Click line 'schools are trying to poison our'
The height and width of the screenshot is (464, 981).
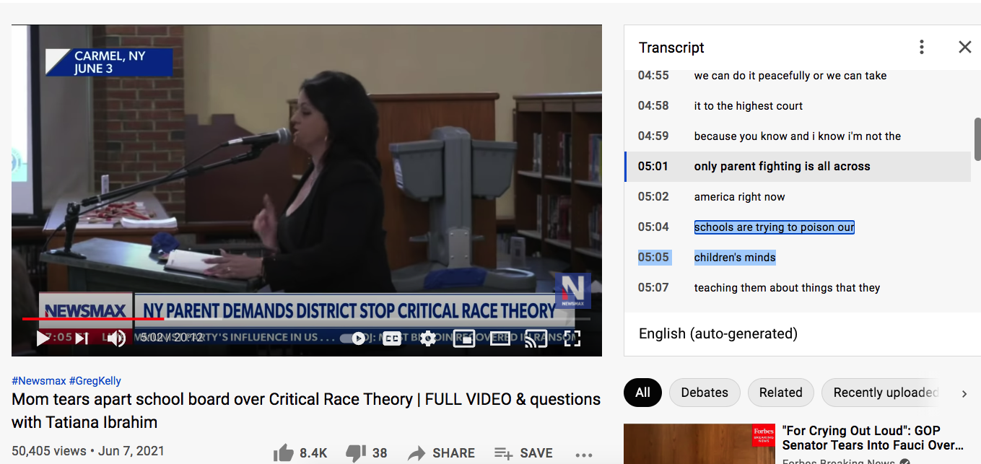pos(775,227)
